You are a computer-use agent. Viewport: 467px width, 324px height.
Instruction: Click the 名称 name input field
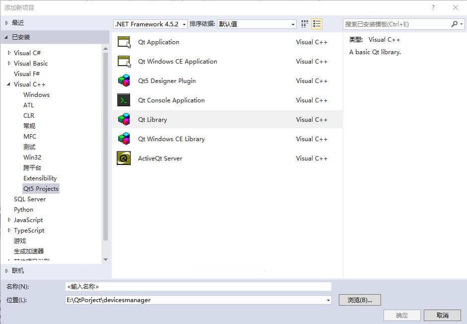198,286
